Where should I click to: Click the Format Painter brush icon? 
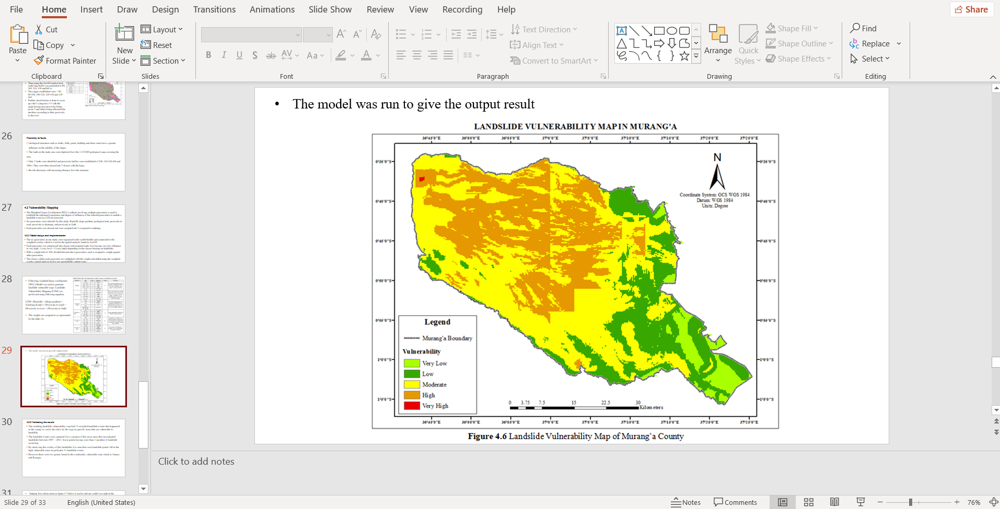39,60
